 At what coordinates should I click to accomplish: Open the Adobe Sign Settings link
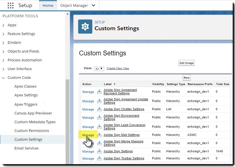point(118,151)
